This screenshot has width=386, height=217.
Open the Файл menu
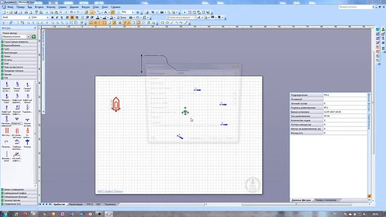click(10, 7)
